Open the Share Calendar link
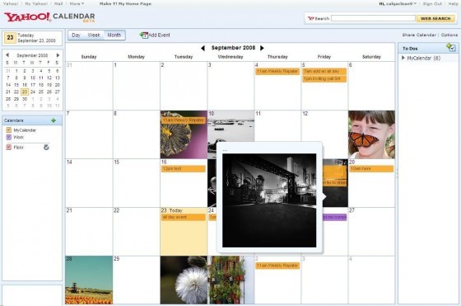 [x=419, y=35]
